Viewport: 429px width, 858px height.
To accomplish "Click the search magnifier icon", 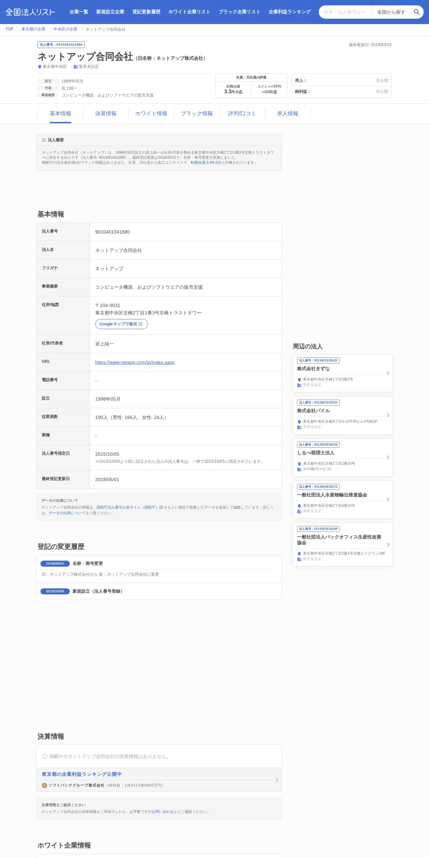I will pos(417,12).
